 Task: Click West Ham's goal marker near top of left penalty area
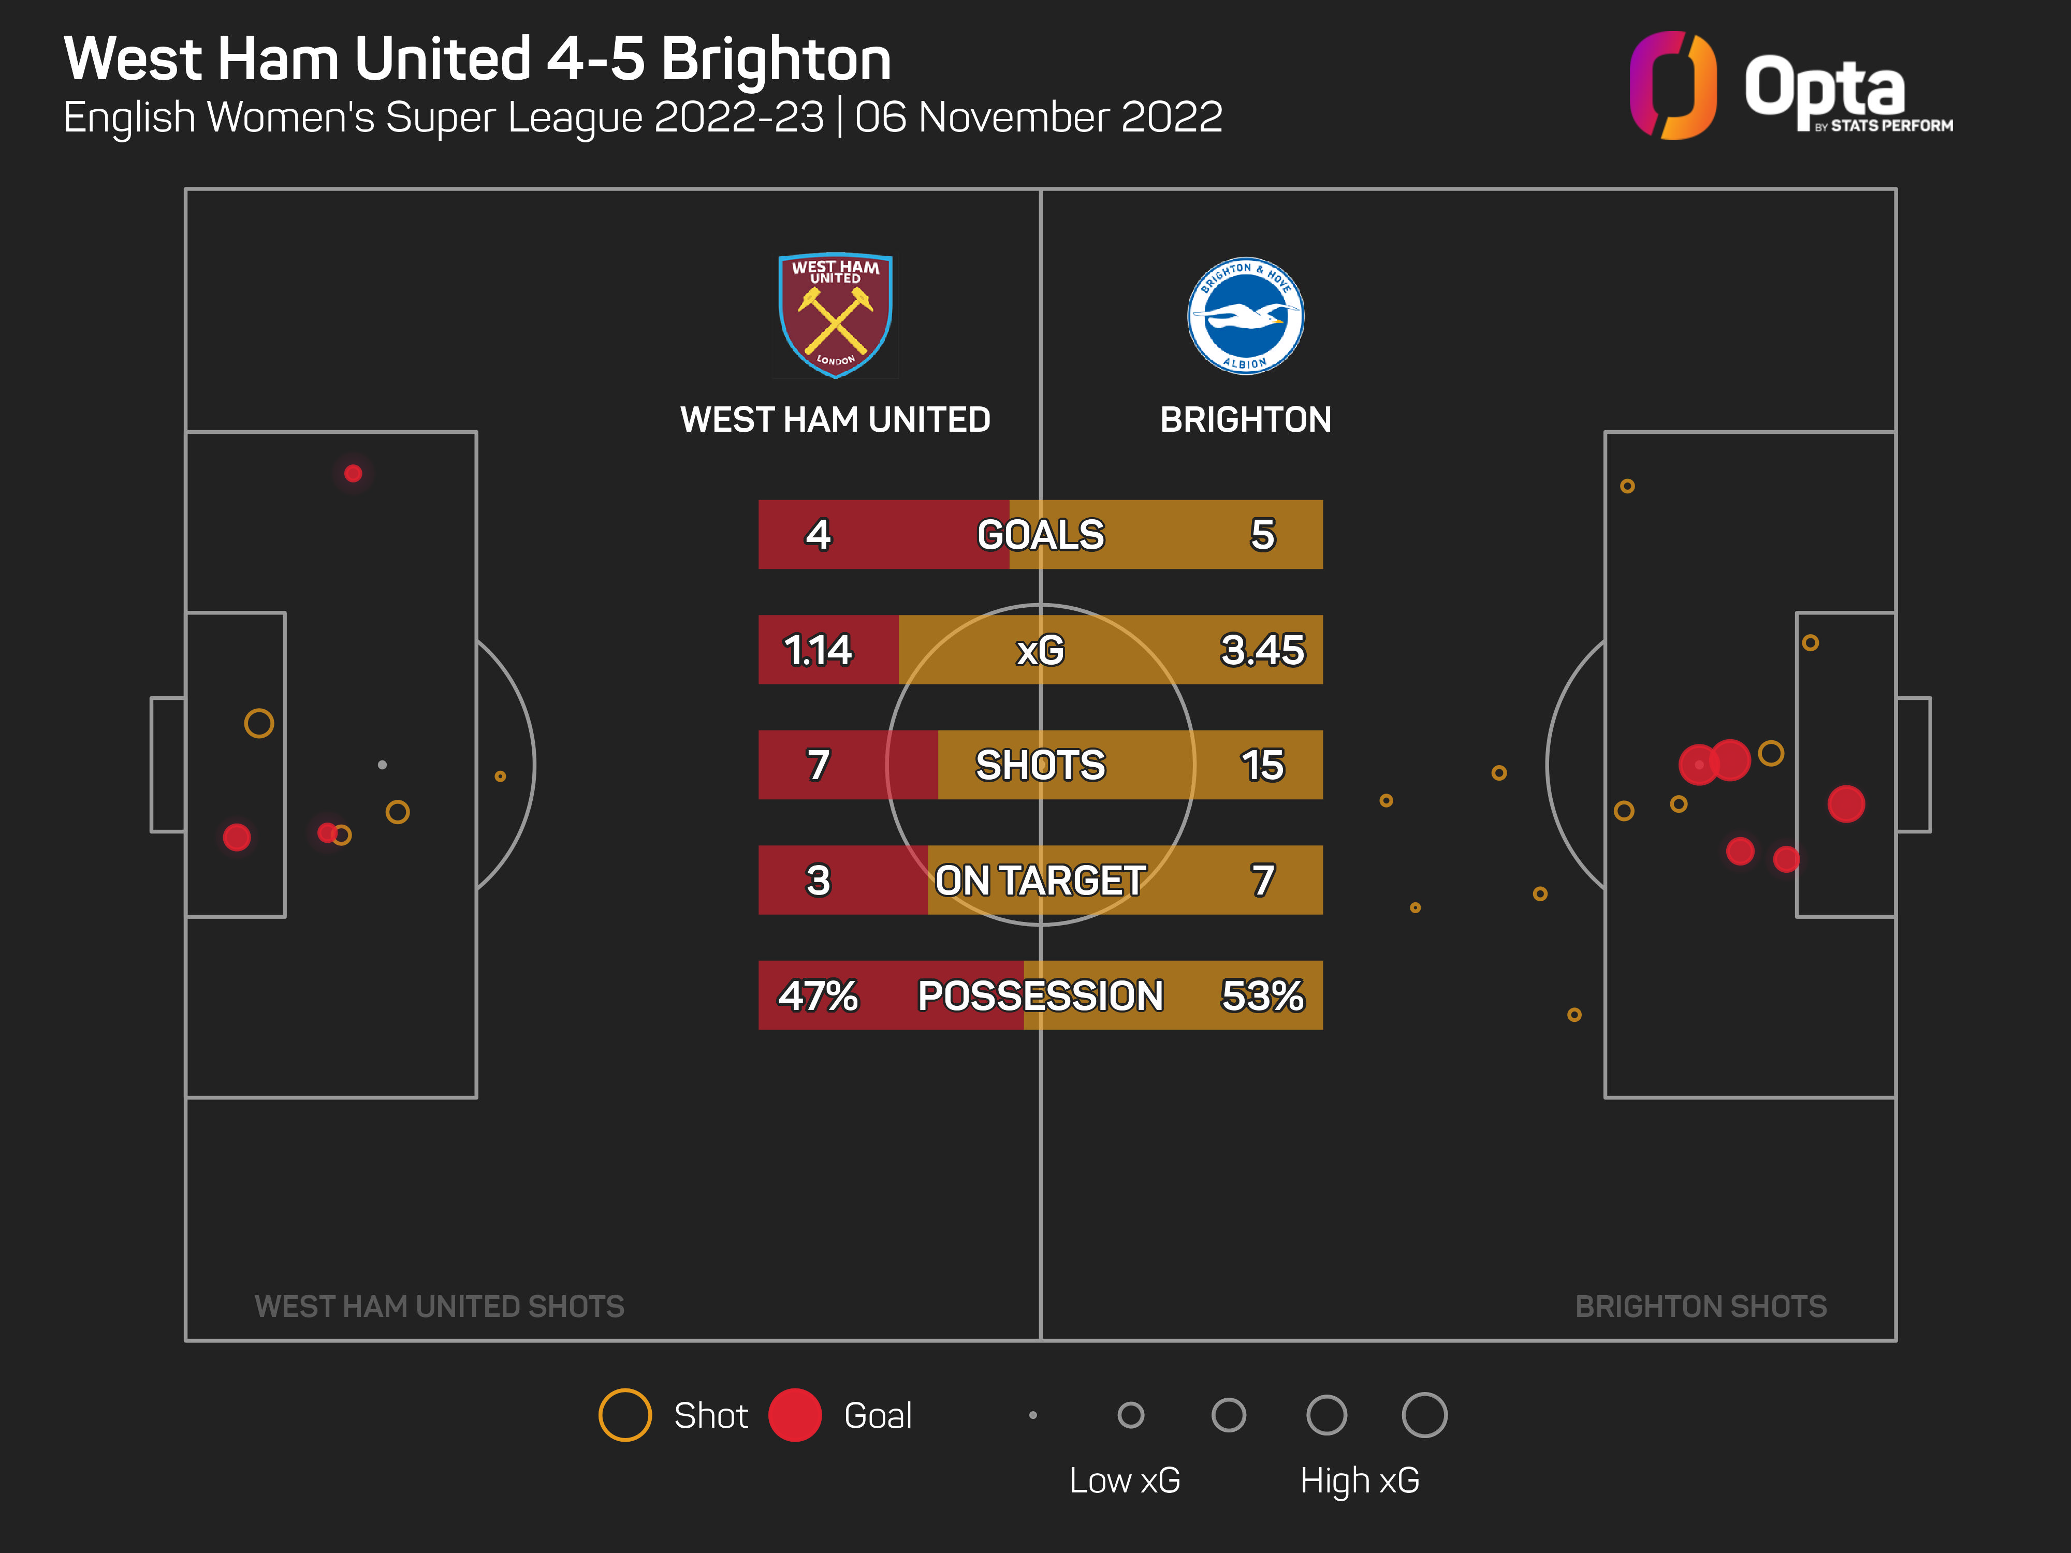pos(353,474)
